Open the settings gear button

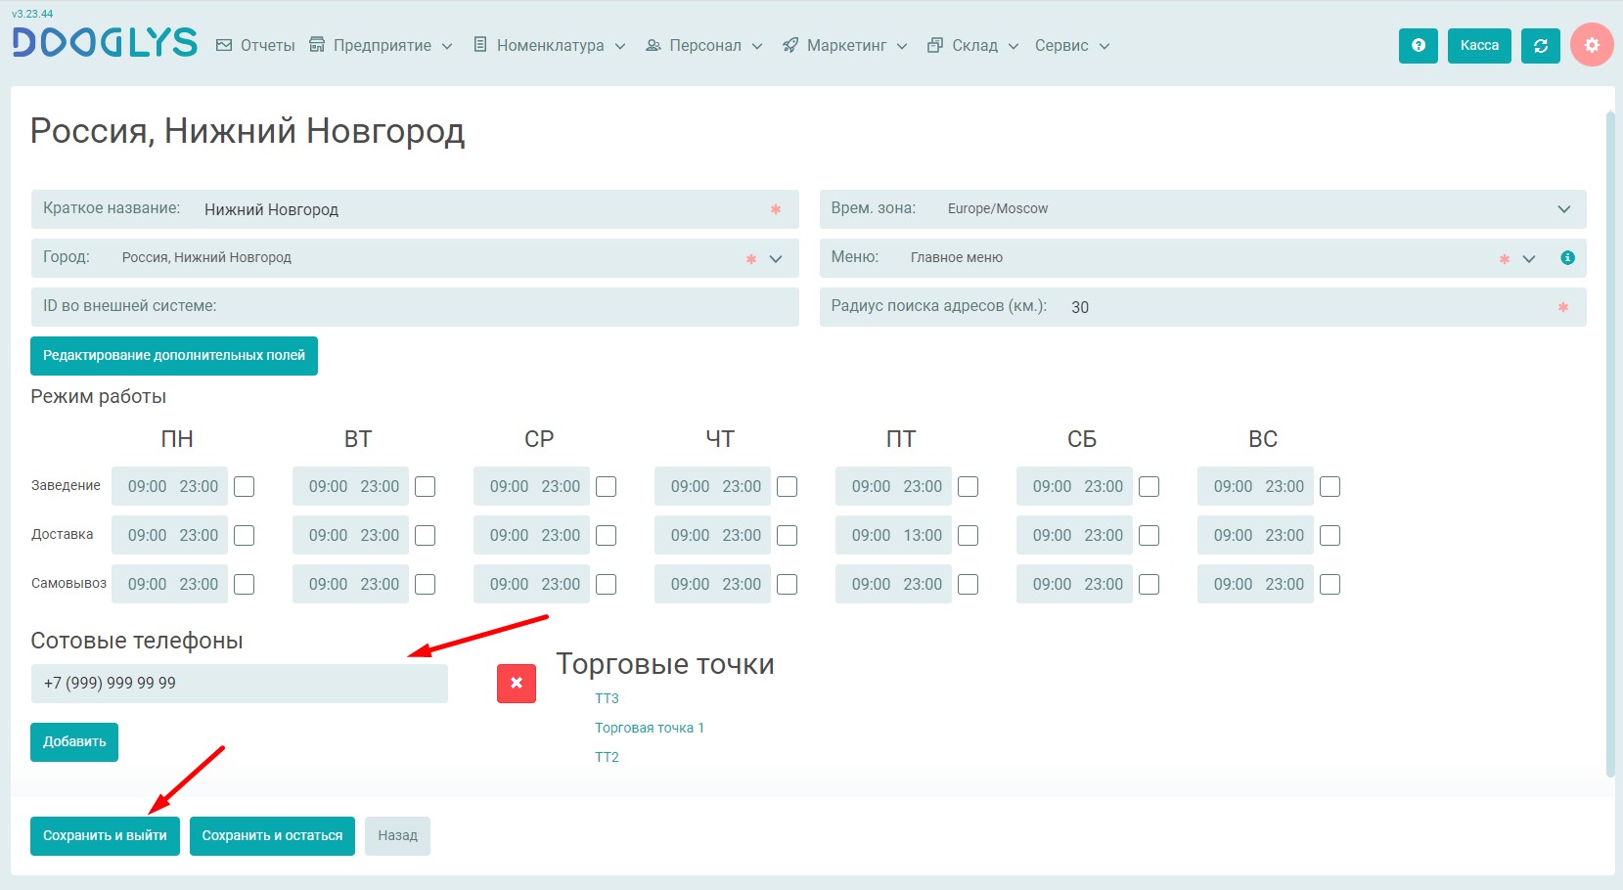pyautogui.click(x=1592, y=45)
